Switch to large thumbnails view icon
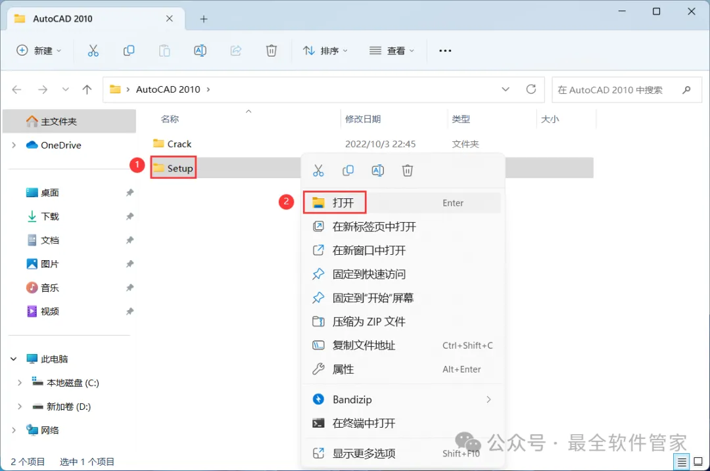Screen dimensions: 710x471 (x=698, y=462)
